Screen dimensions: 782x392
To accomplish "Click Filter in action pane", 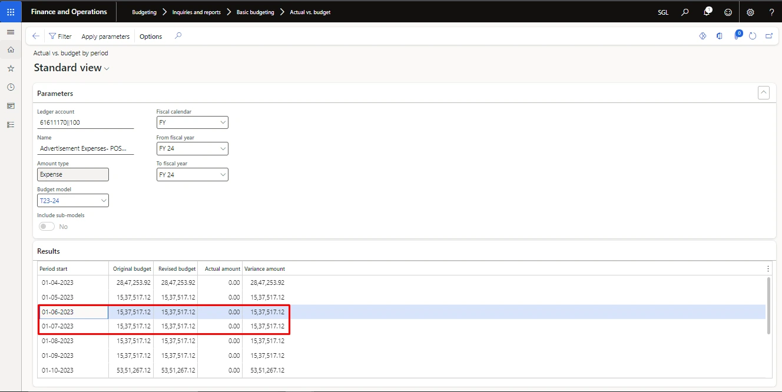I will (60, 36).
